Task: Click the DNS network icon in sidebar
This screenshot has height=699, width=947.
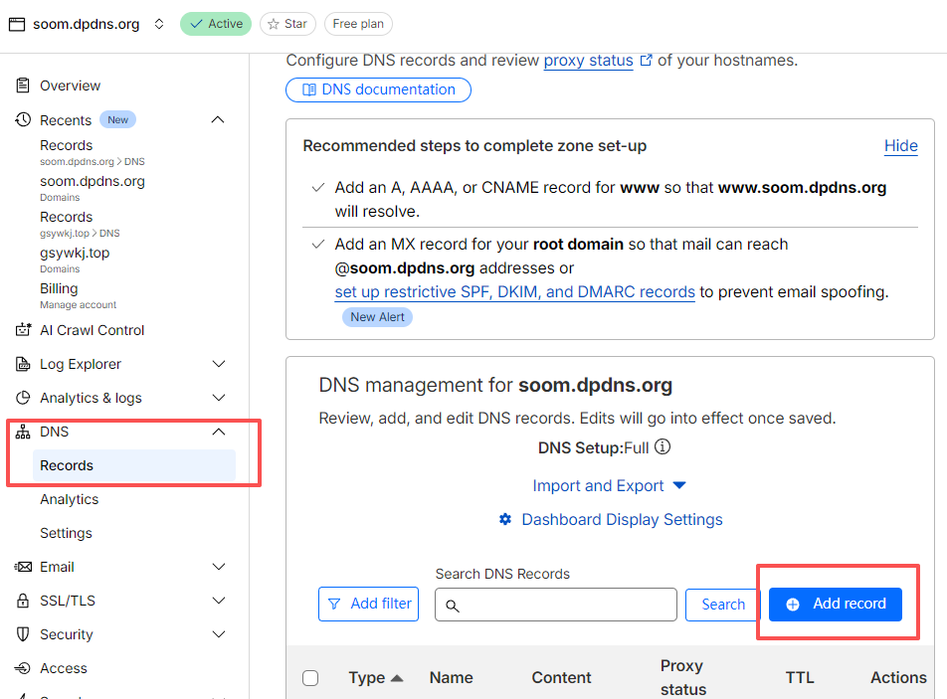Action: point(23,432)
